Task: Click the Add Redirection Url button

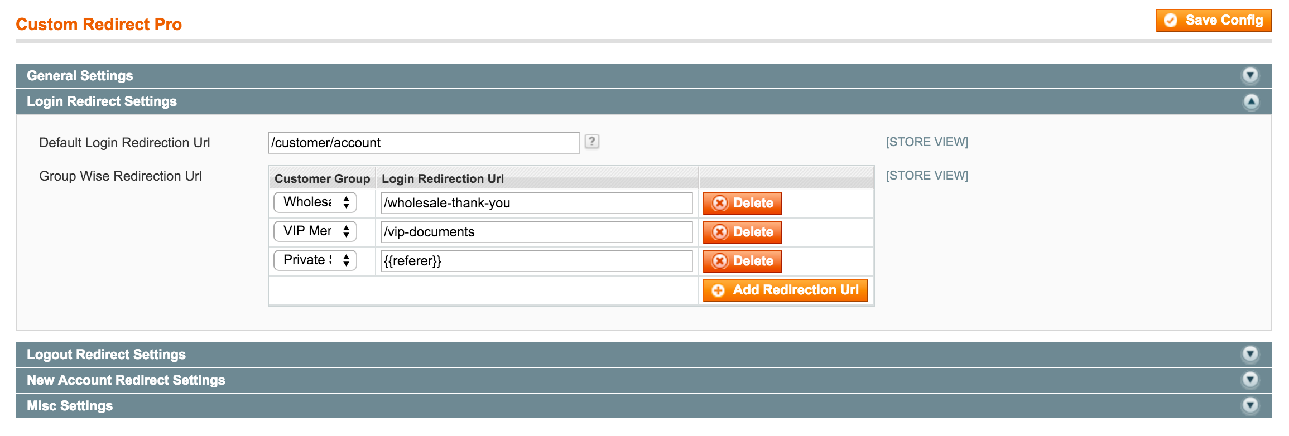Action: pos(786,290)
